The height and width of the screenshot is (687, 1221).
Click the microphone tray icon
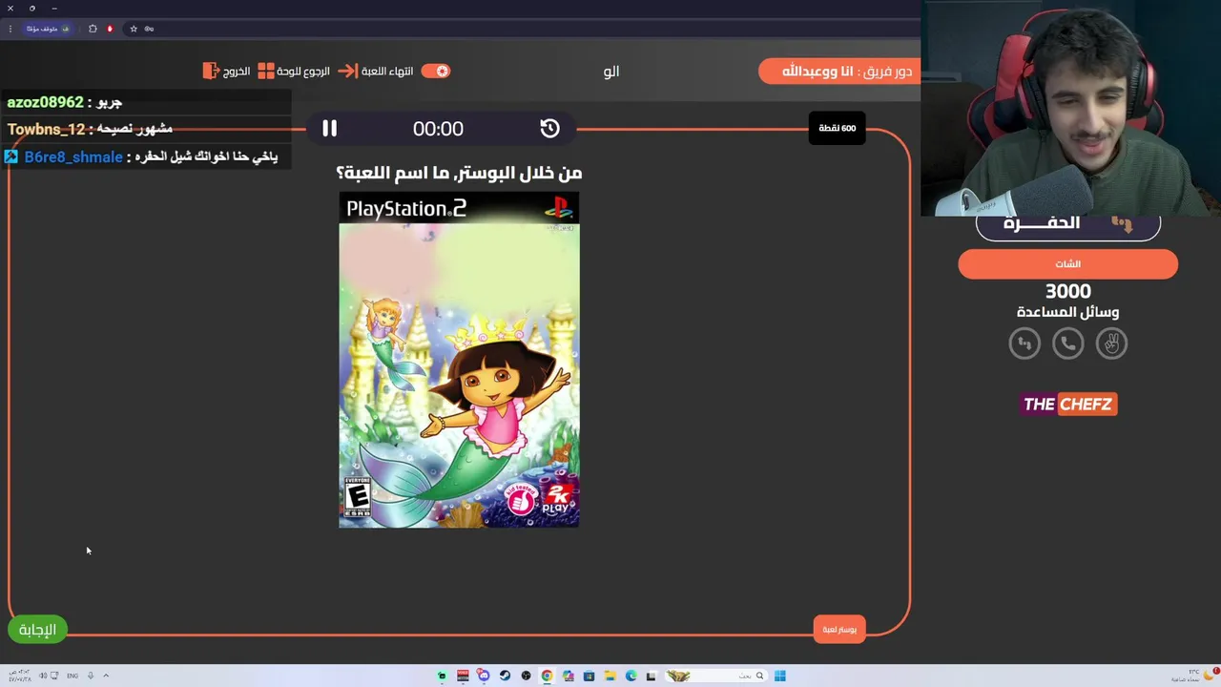pyautogui.click(x=91, y=676)
